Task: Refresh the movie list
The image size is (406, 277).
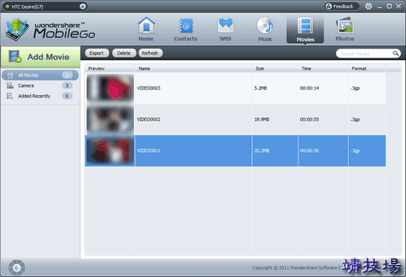Action: (150, 53)
